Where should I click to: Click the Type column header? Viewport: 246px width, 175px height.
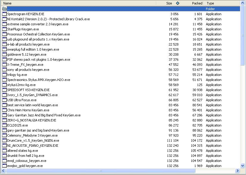coord(222,3)
